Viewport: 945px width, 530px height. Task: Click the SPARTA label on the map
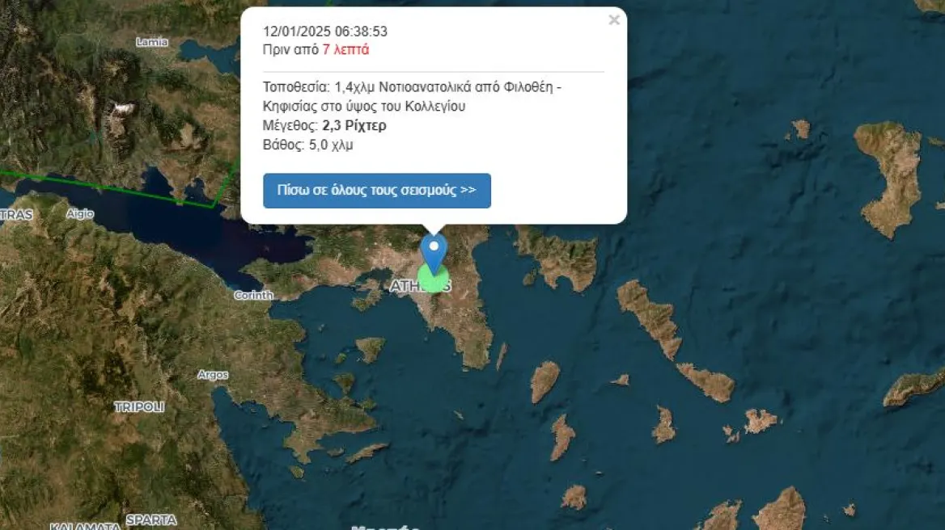[x=150, y=519]
